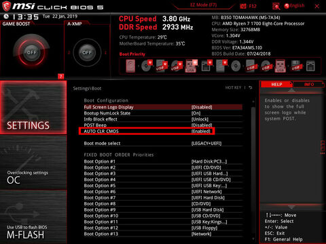The image size is (326, 244).
Task: Take a screenshot with the F12 camera icon
Action: 243,6
